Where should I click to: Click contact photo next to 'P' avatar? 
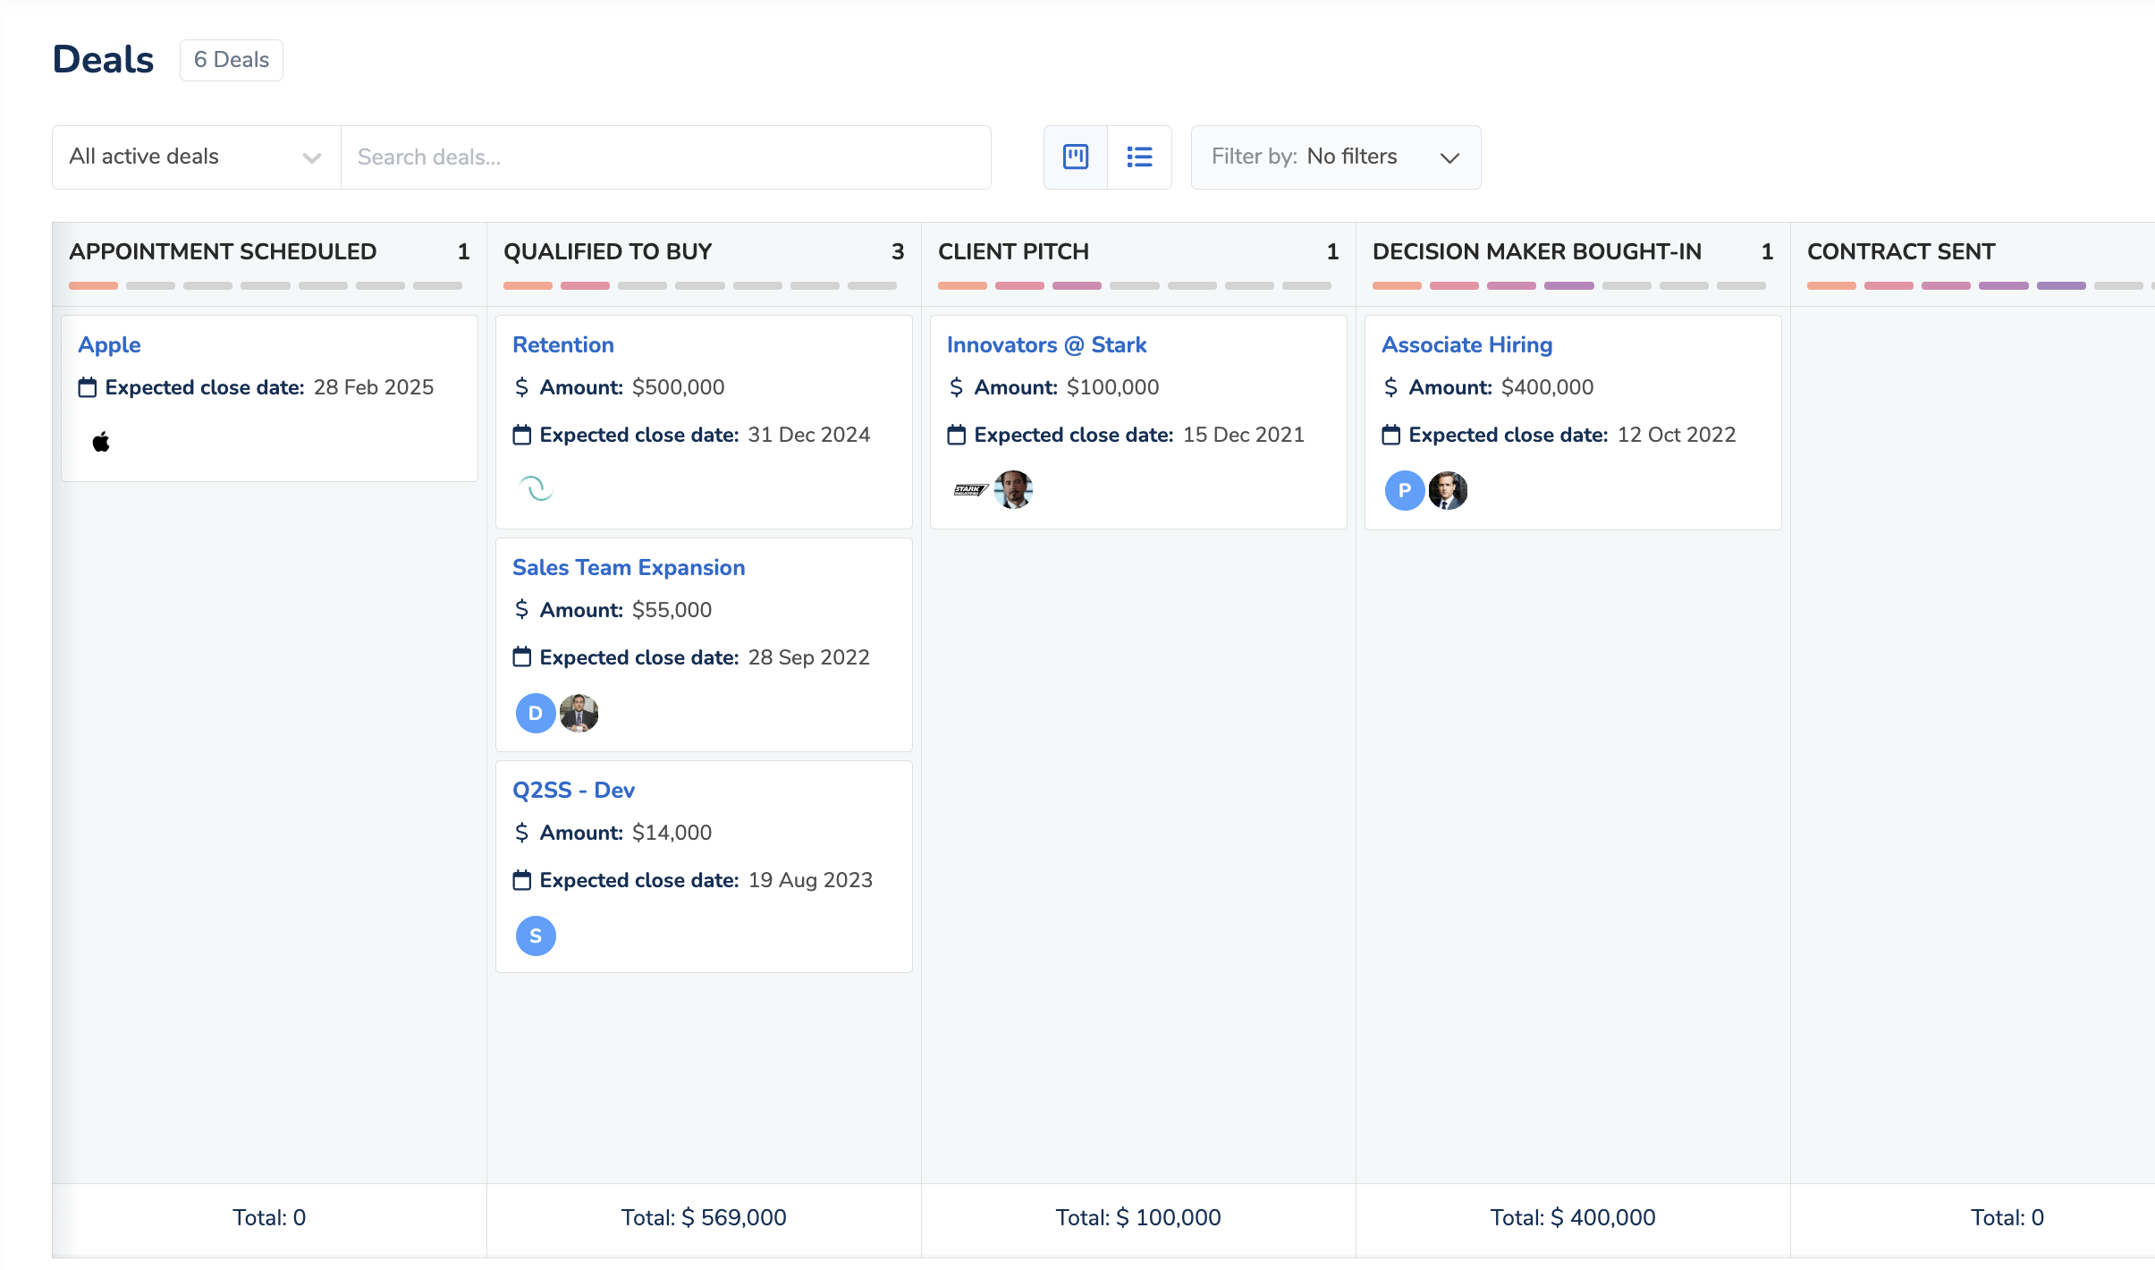(x=1448, y=490)
